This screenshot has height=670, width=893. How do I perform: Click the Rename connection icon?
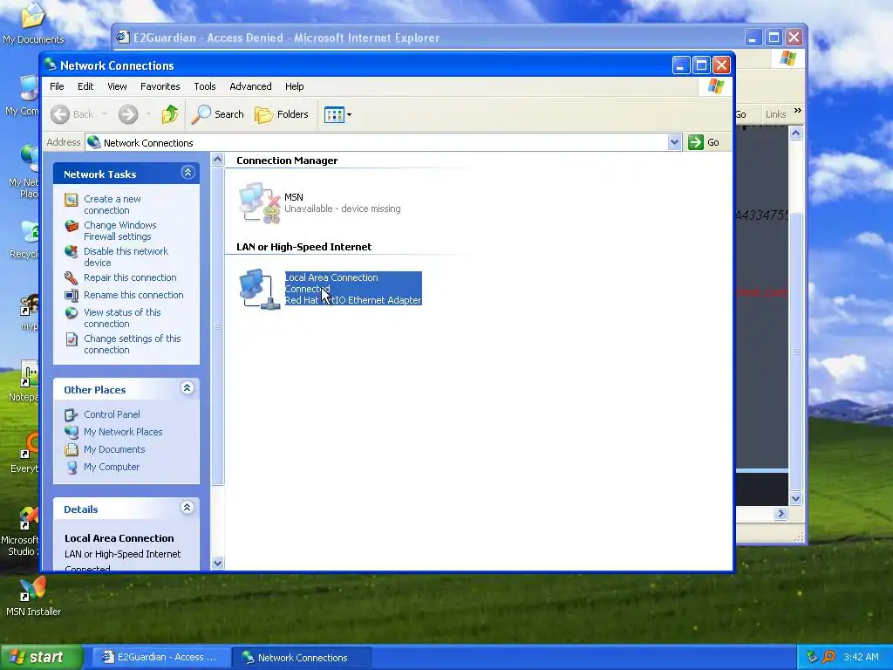pos(72,295)
